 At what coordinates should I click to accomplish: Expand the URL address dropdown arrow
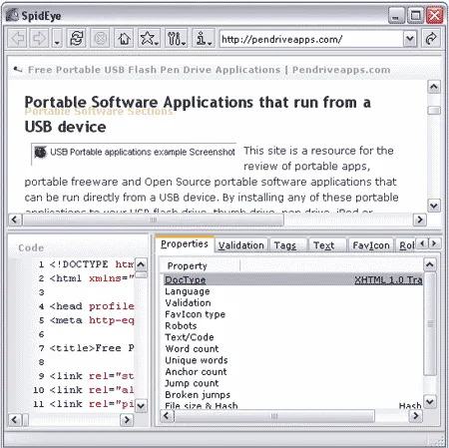coord(410,39)
